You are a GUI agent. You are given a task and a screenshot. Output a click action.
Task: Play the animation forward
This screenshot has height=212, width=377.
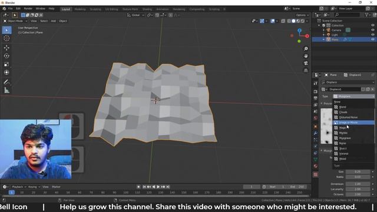158,187
